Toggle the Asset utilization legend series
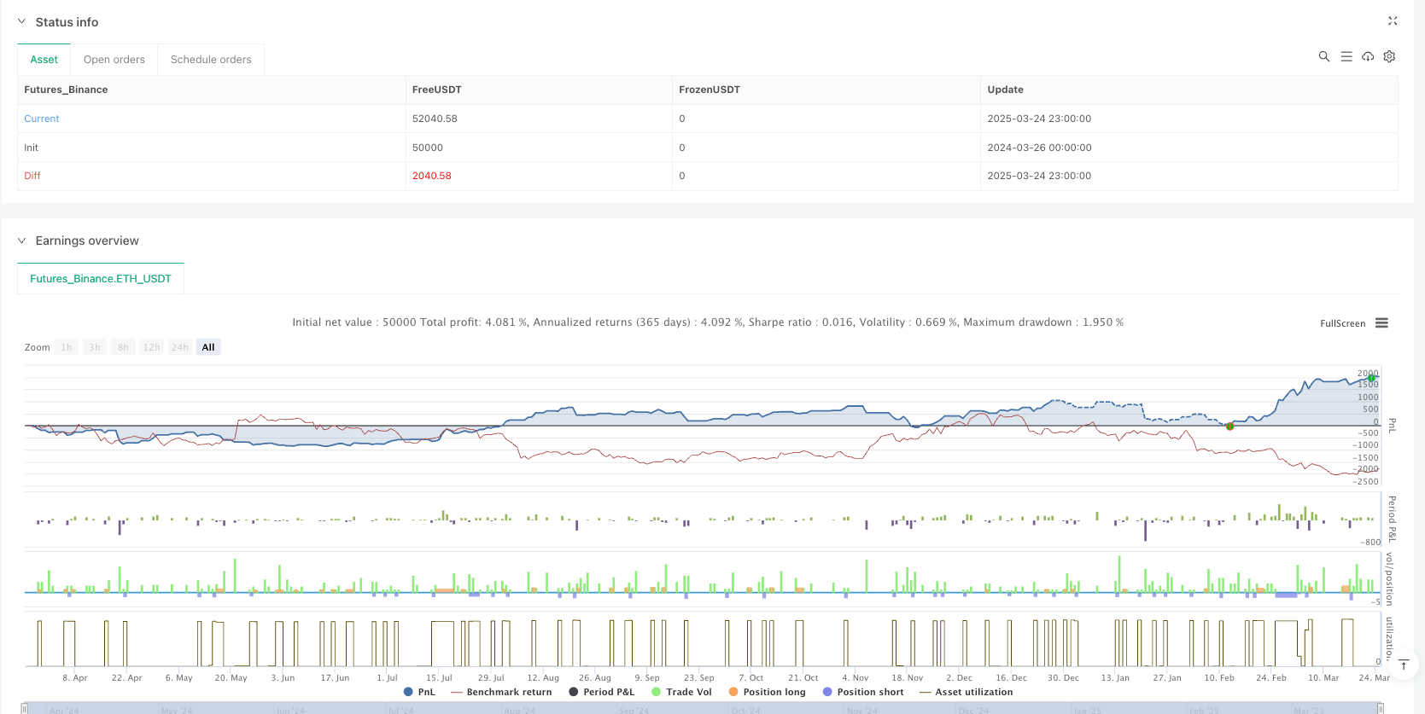 tap(966, 692)
